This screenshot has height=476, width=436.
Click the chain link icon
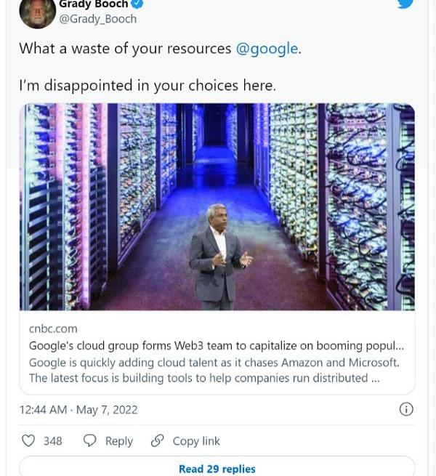coord(157,440)
